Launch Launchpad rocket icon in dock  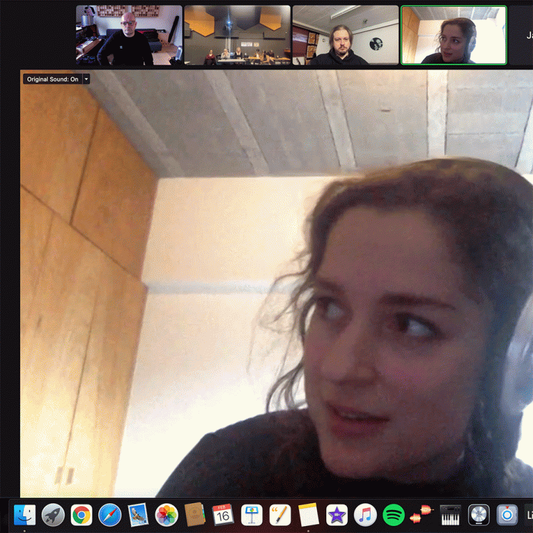(53, 515)
